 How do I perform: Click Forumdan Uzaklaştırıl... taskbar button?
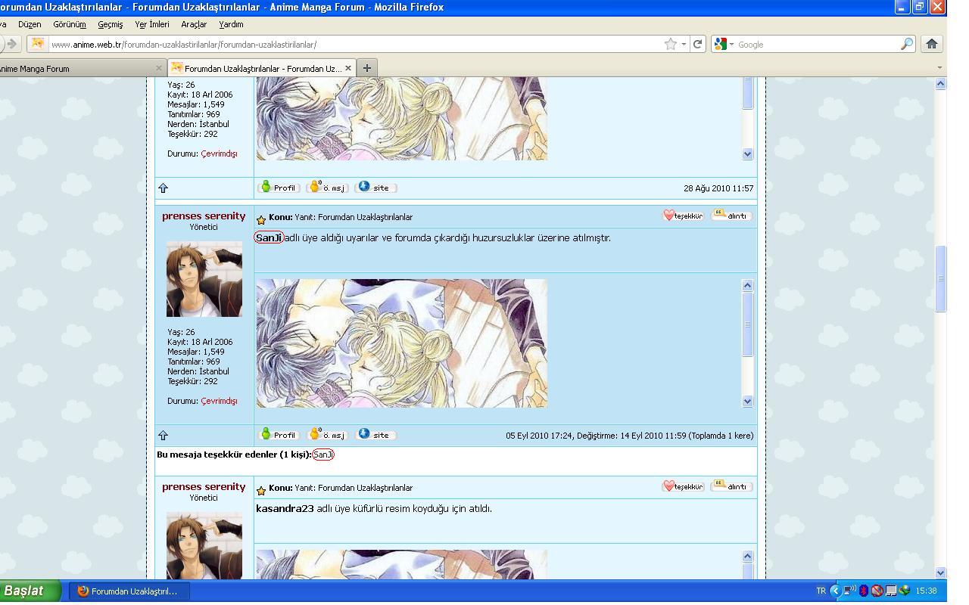(x=129, y=591)
